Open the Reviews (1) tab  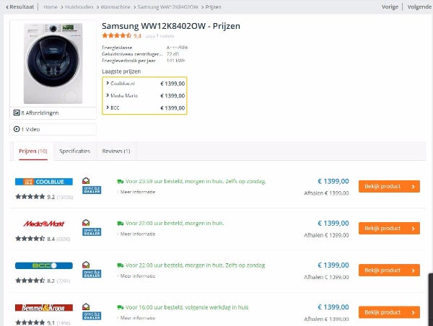click(x=116, y=151)
